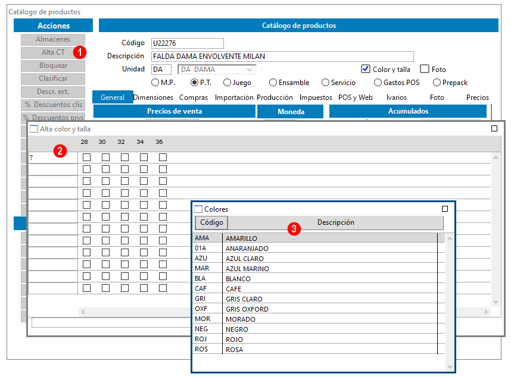
Task: Check size 34 box in first row
Action: click(144, 158)
